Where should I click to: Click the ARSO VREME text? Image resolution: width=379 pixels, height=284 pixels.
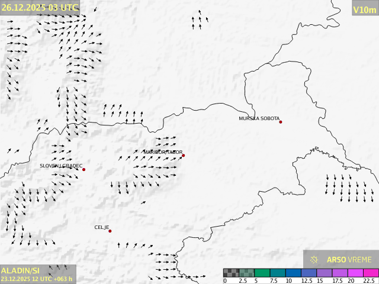(349, 259)
